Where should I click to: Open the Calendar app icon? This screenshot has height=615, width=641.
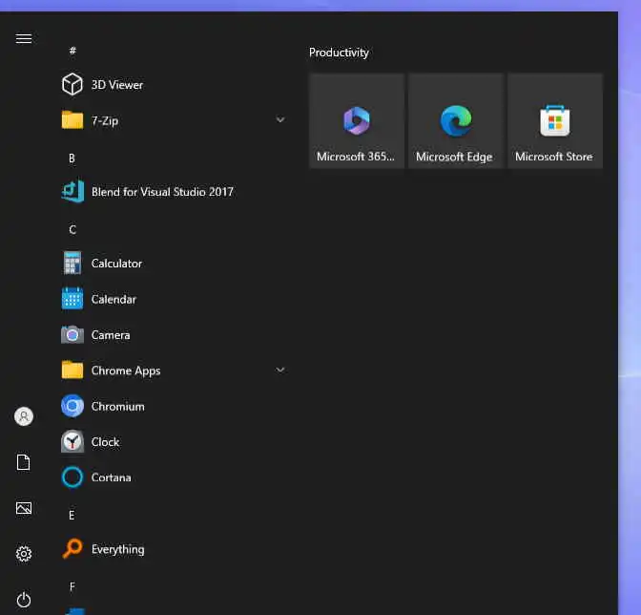point(72,299)
